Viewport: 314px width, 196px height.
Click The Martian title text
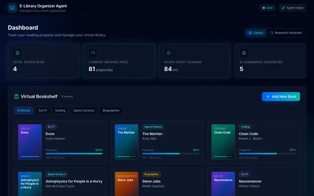pyautogui.click(x=152, y=134)
